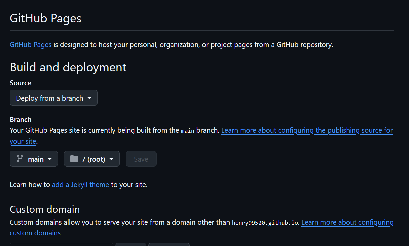Follow the configuring publishing source link
The width and height of the screenshot is (409, 246).
307,130
